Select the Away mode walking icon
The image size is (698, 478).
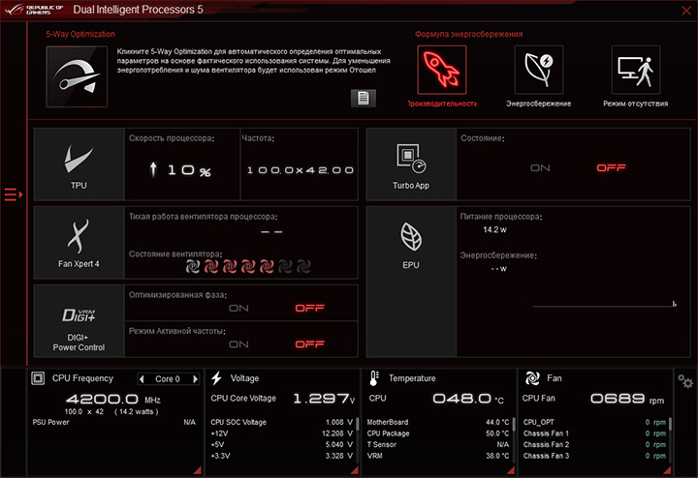[x=636, y=70]
